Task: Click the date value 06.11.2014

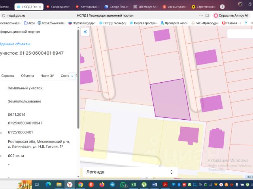Action: pos(17,115)
